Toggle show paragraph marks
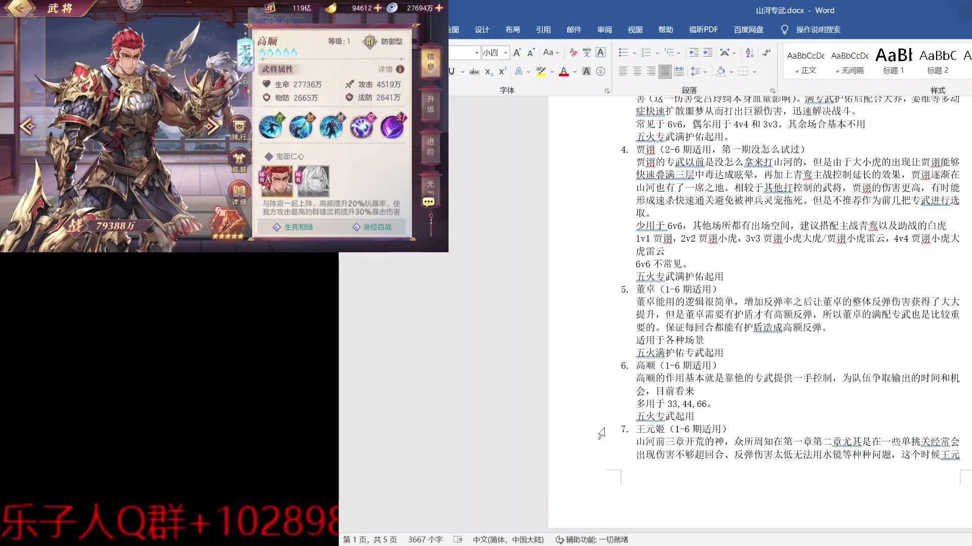 [766, 53]
